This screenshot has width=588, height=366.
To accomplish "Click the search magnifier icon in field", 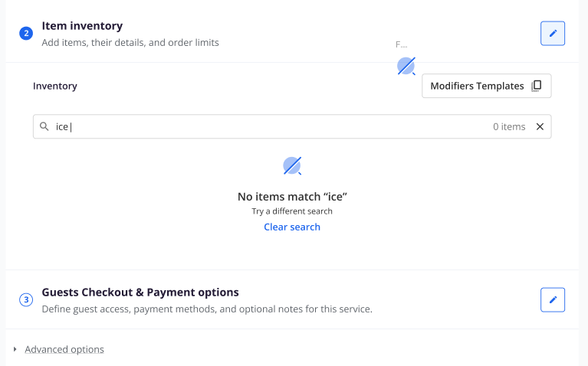I will point(44,126).
